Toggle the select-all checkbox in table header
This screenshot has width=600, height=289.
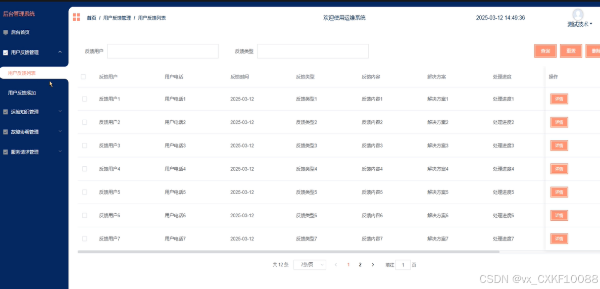[x=83, y=77]
